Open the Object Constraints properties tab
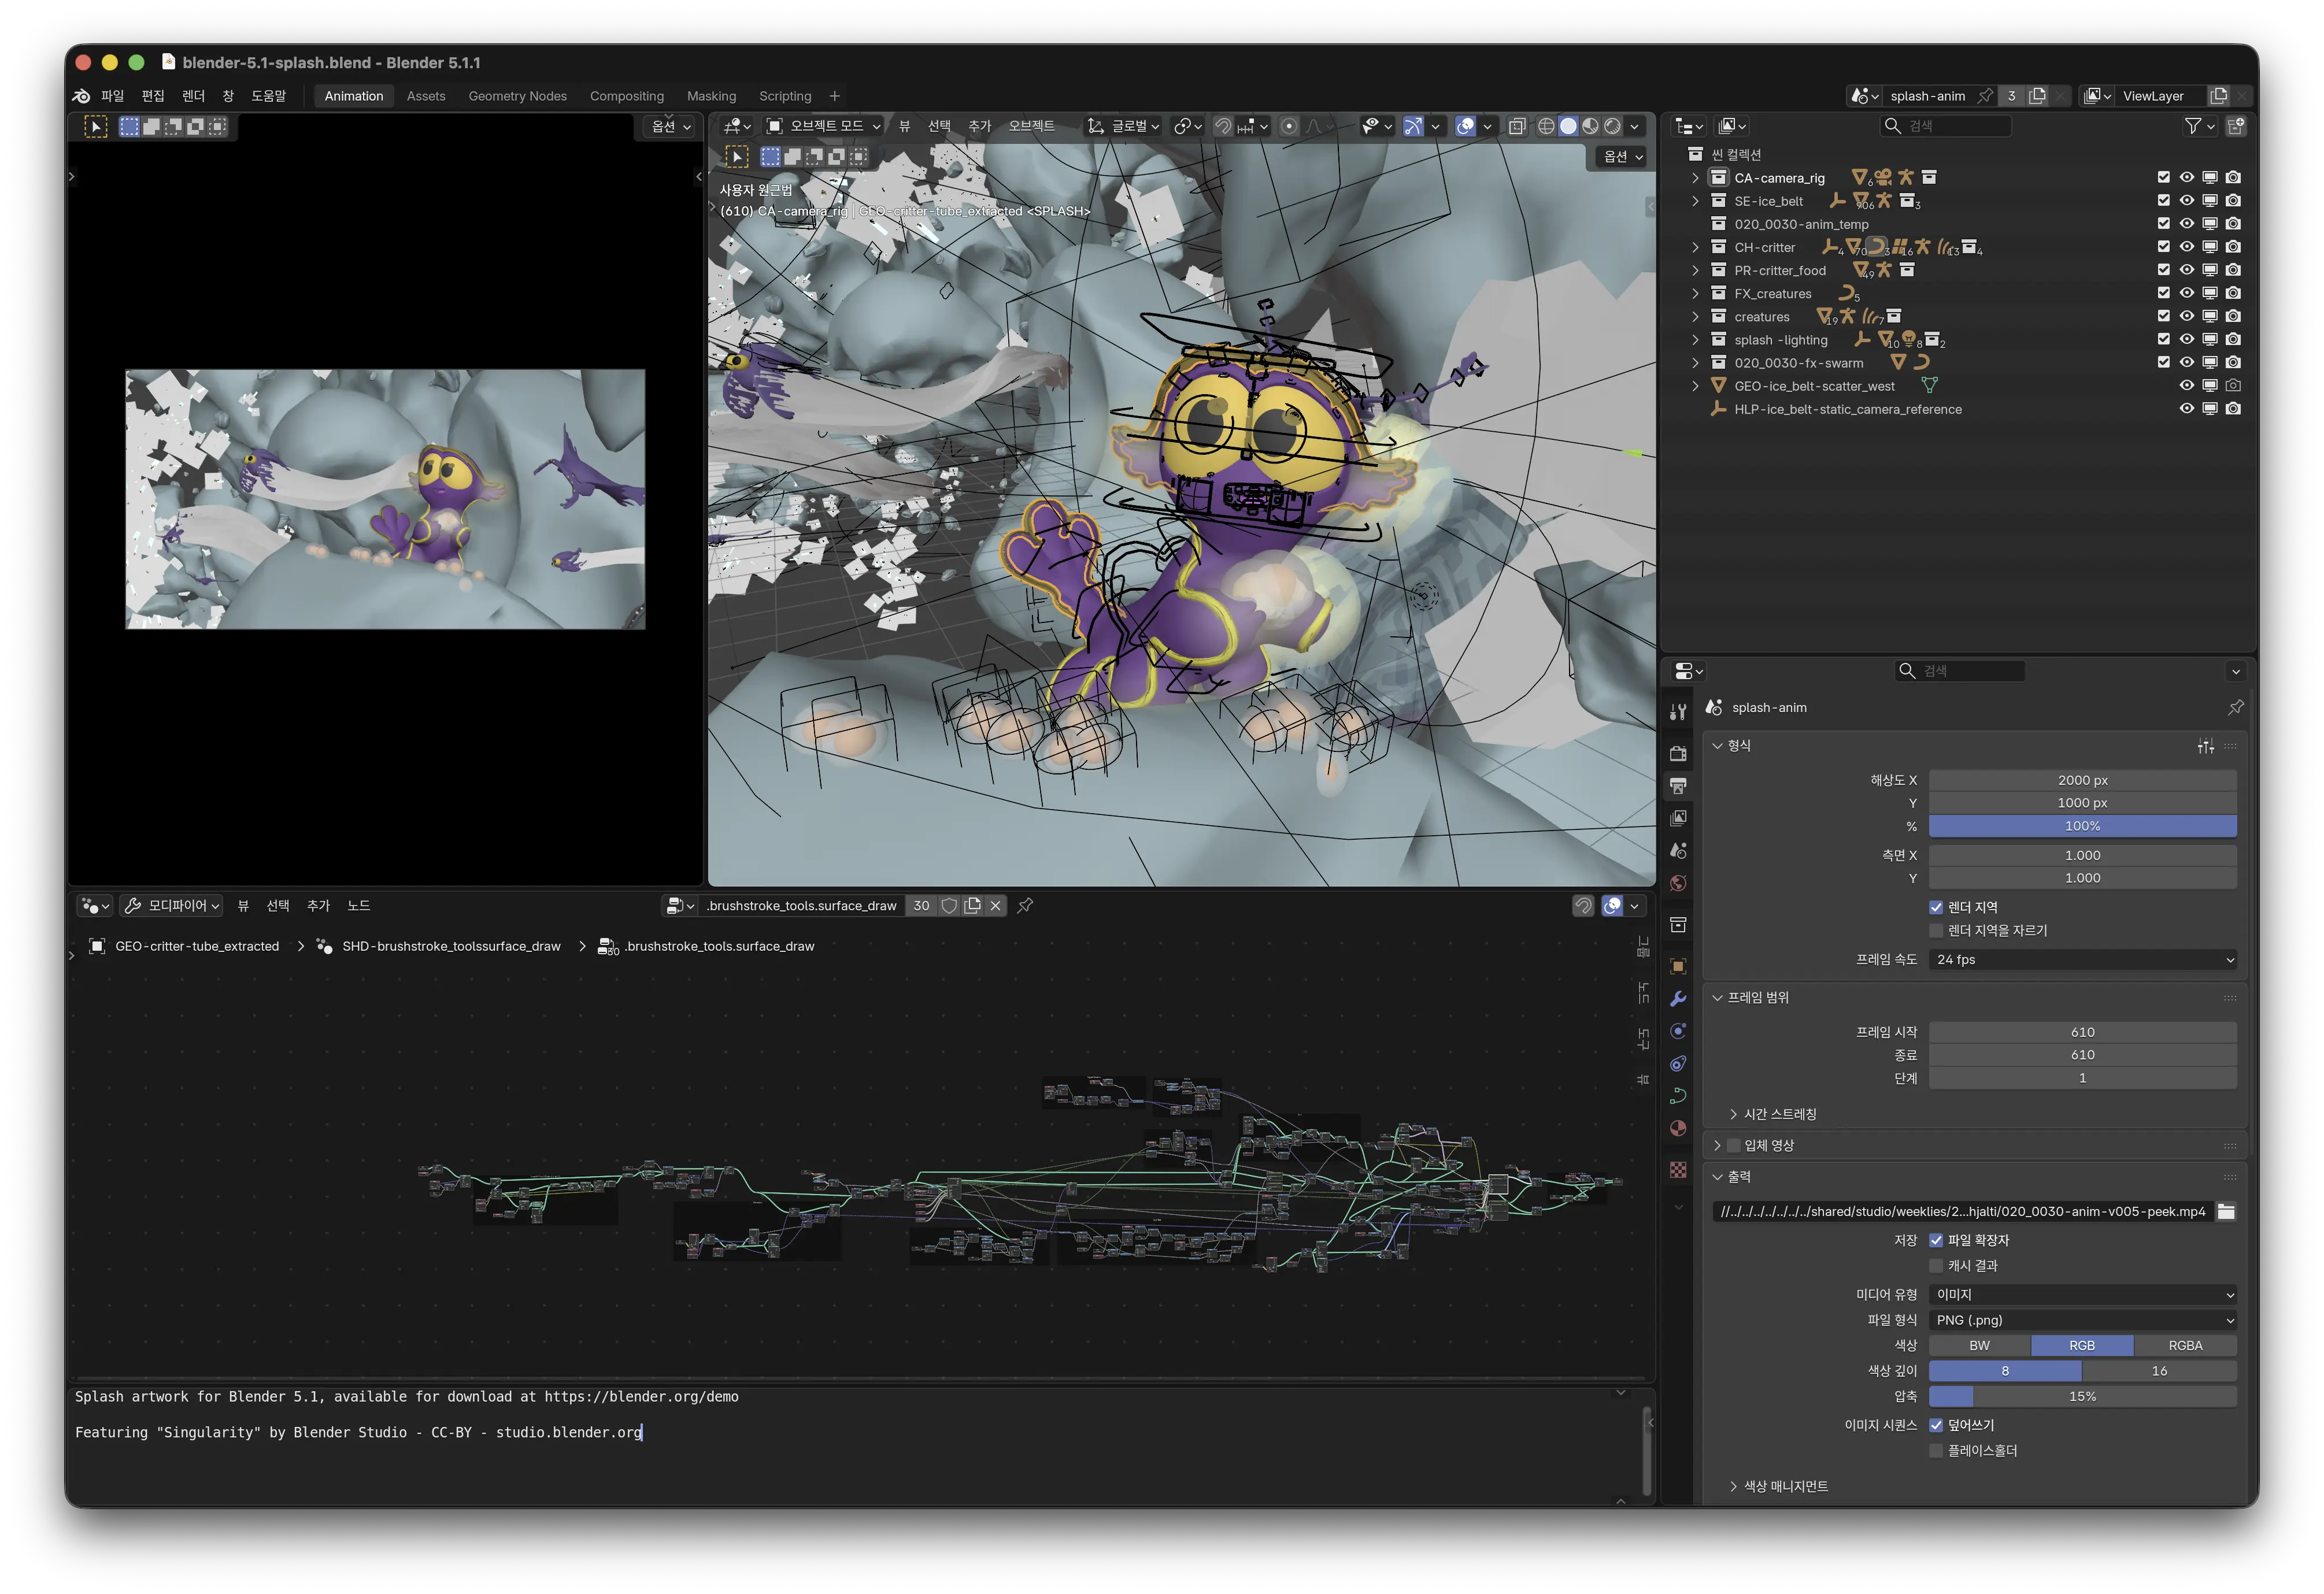The height and width of the screenshot is (1594, 2324). tap(1678, 1063)
